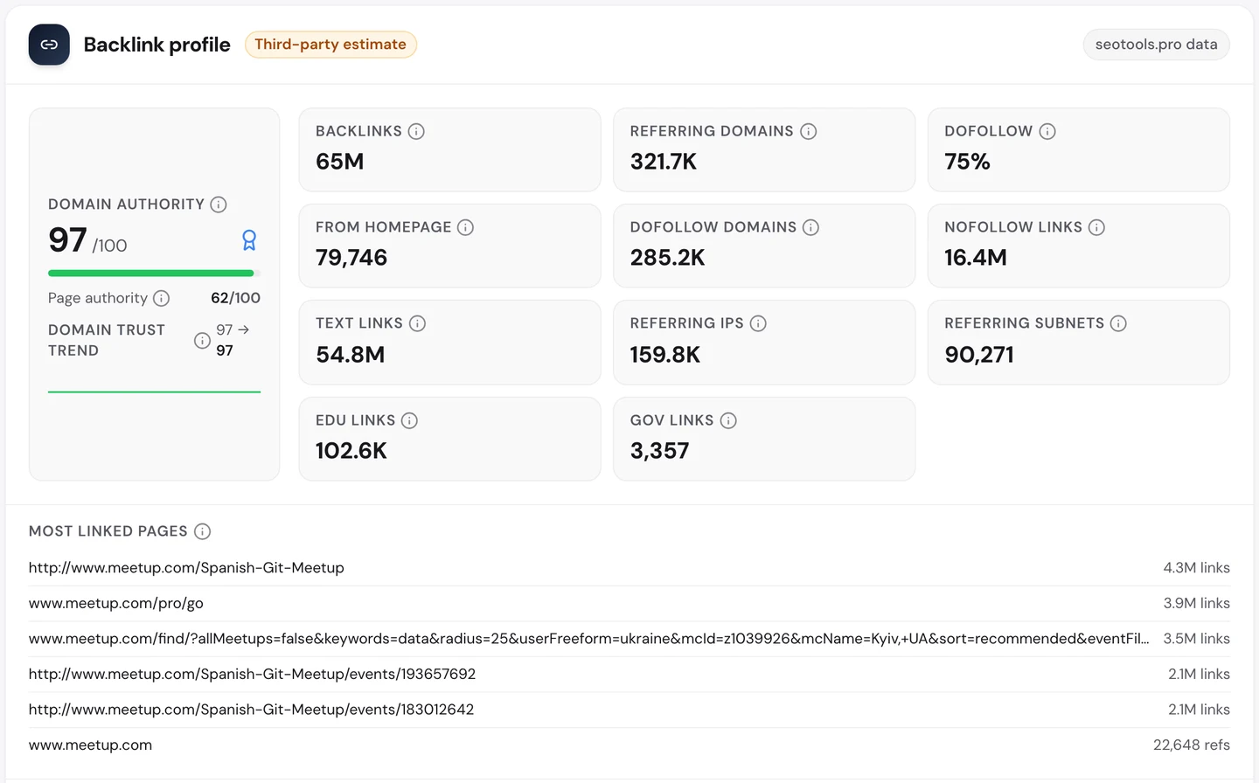1259x783 pixels.
Task: Open the From Homepage info icon
Action: point(466,227)
